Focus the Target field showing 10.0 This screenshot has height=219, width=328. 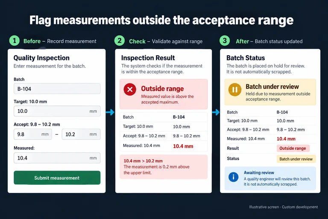coord(57,111)
